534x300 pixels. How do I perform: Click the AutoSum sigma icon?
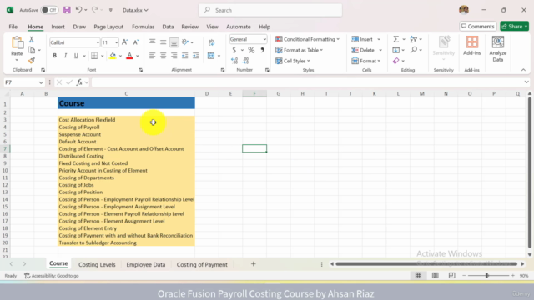395,39
